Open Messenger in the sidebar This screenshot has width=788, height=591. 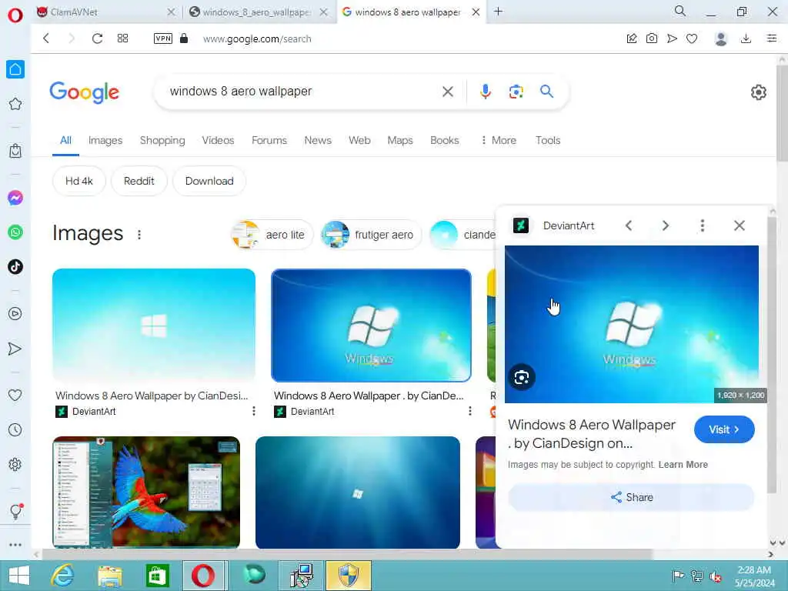pos(15,198)
